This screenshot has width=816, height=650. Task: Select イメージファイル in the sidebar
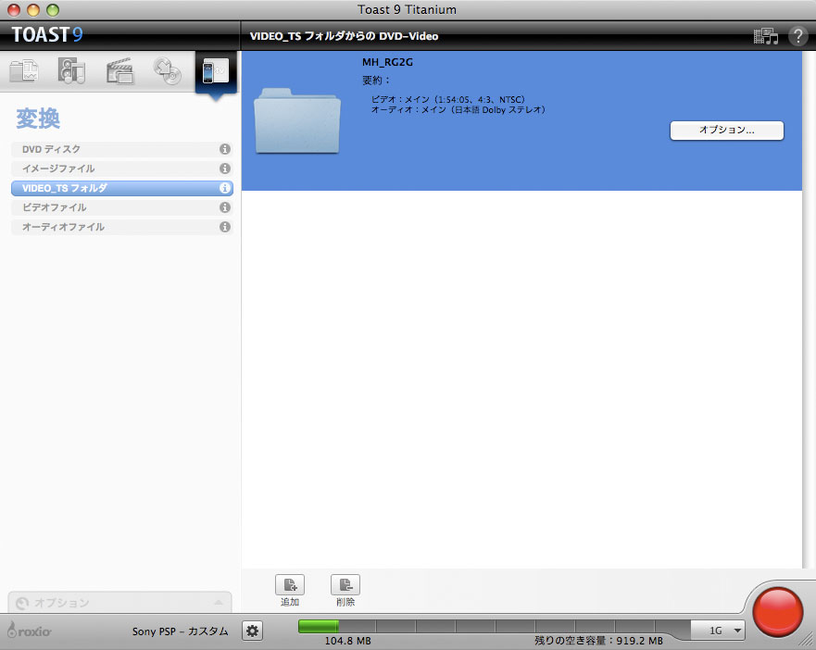point(121,169)
